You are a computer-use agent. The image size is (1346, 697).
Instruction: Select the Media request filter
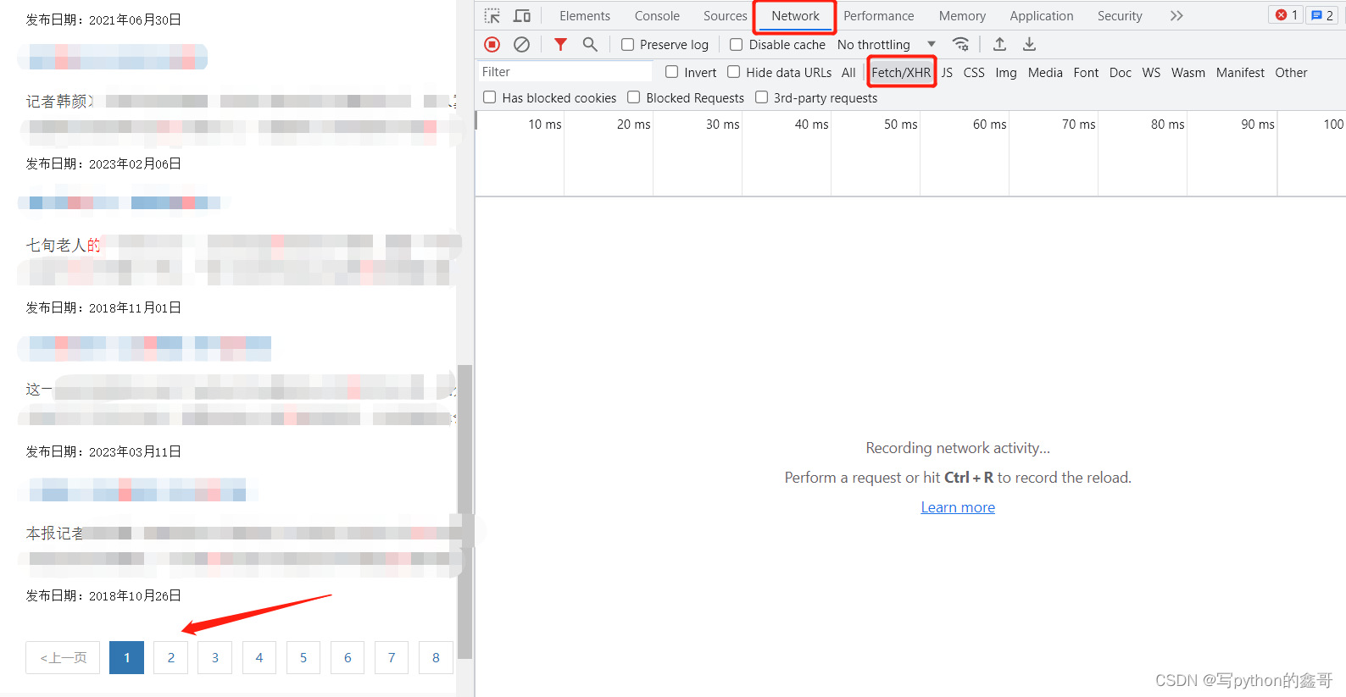click(x=1045, y=73)
